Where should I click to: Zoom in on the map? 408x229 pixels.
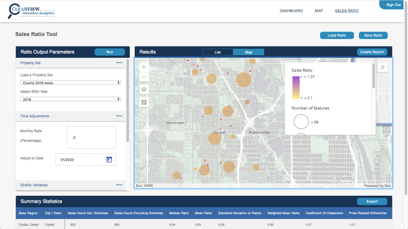(x=143, y=67)
